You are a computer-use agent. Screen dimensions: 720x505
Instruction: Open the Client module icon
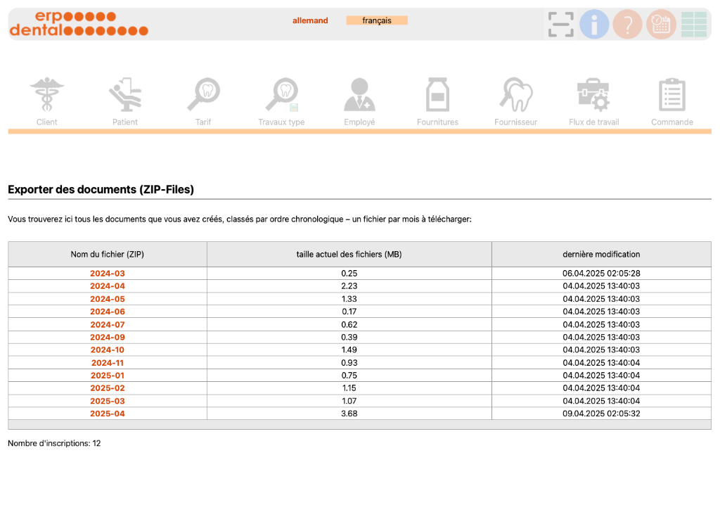click(x=47, y=95)
